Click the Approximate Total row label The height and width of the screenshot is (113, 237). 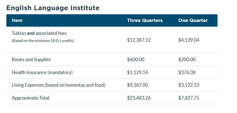pos(31,98)
